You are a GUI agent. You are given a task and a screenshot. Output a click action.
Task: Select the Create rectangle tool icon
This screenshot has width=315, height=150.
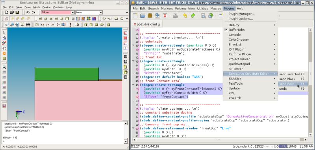[116, 19]
